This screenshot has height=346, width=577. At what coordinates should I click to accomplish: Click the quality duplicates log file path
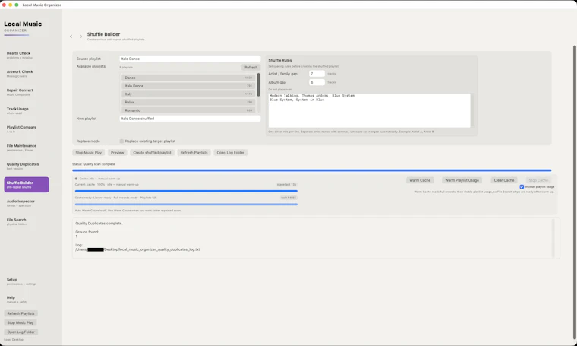[137, 249]
